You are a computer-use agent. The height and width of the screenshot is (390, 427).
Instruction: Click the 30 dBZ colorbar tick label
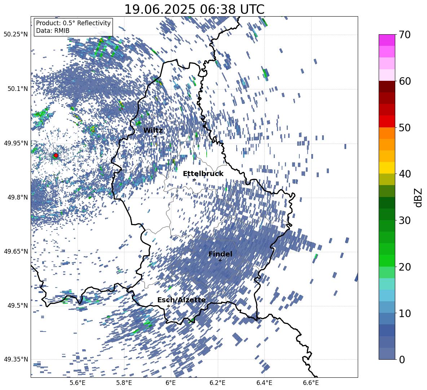tap(405, 220)
